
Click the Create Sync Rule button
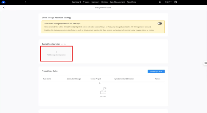click(x=156, y=71)
